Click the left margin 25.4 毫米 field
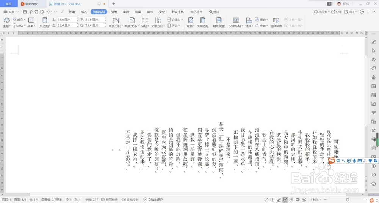The height and width of the screenshot is (203, 379). pyautogui.click(x=68, y=25)
